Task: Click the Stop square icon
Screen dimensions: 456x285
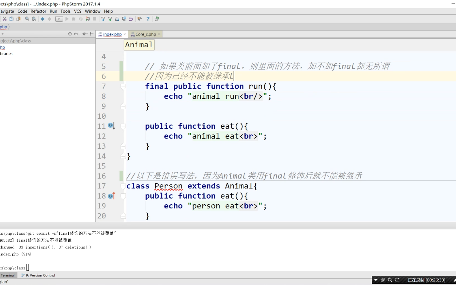Action: pyautogui.click(x=95, y=19)
